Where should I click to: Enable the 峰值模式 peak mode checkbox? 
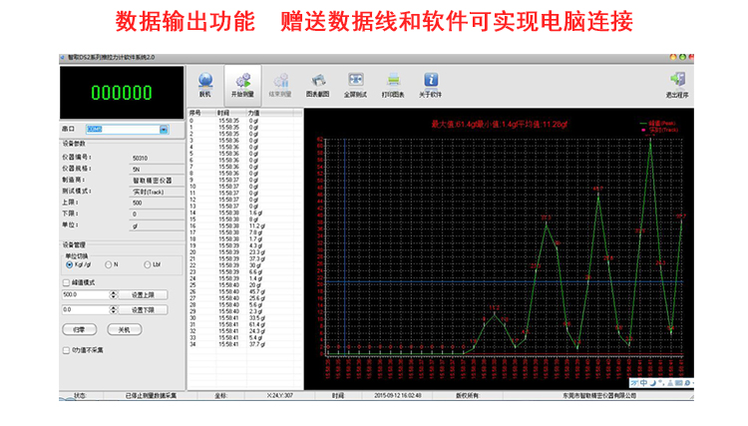coord(67,282)
